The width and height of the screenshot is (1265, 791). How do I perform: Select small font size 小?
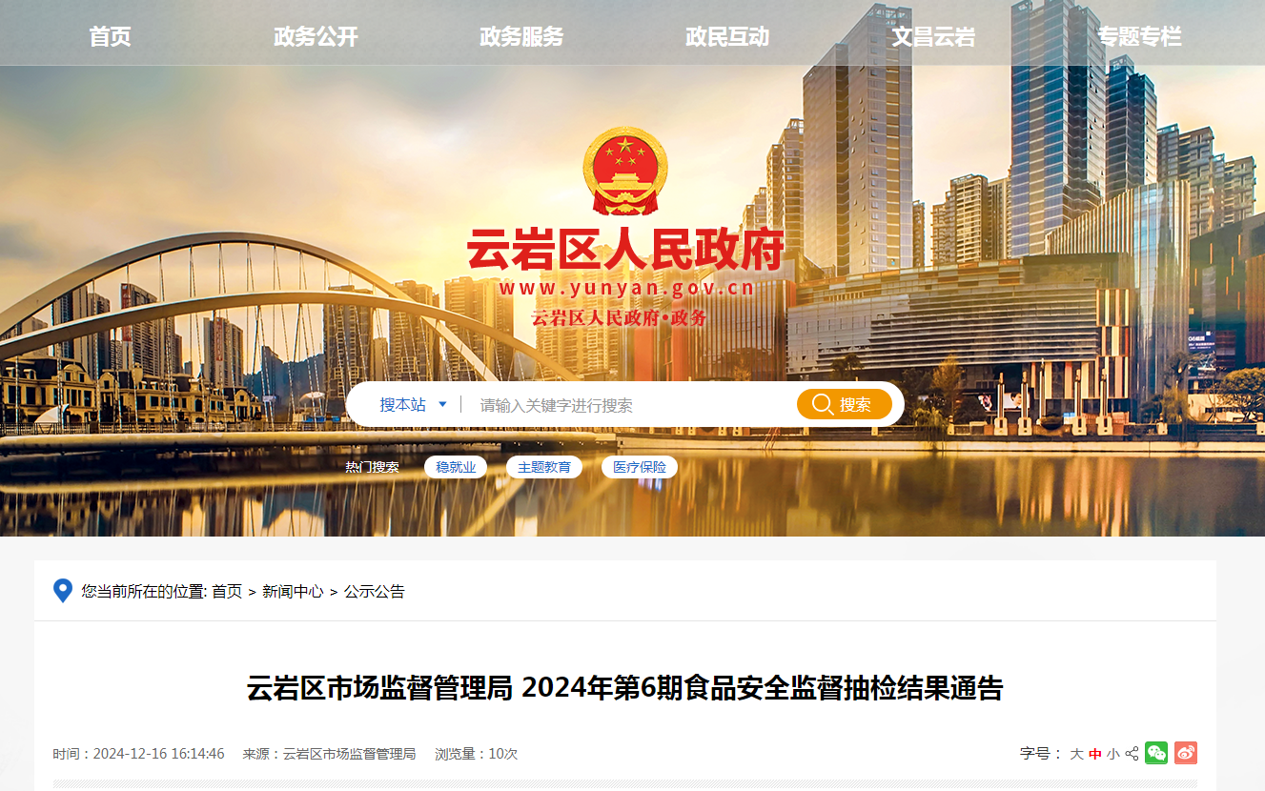tap(1112, 754)
